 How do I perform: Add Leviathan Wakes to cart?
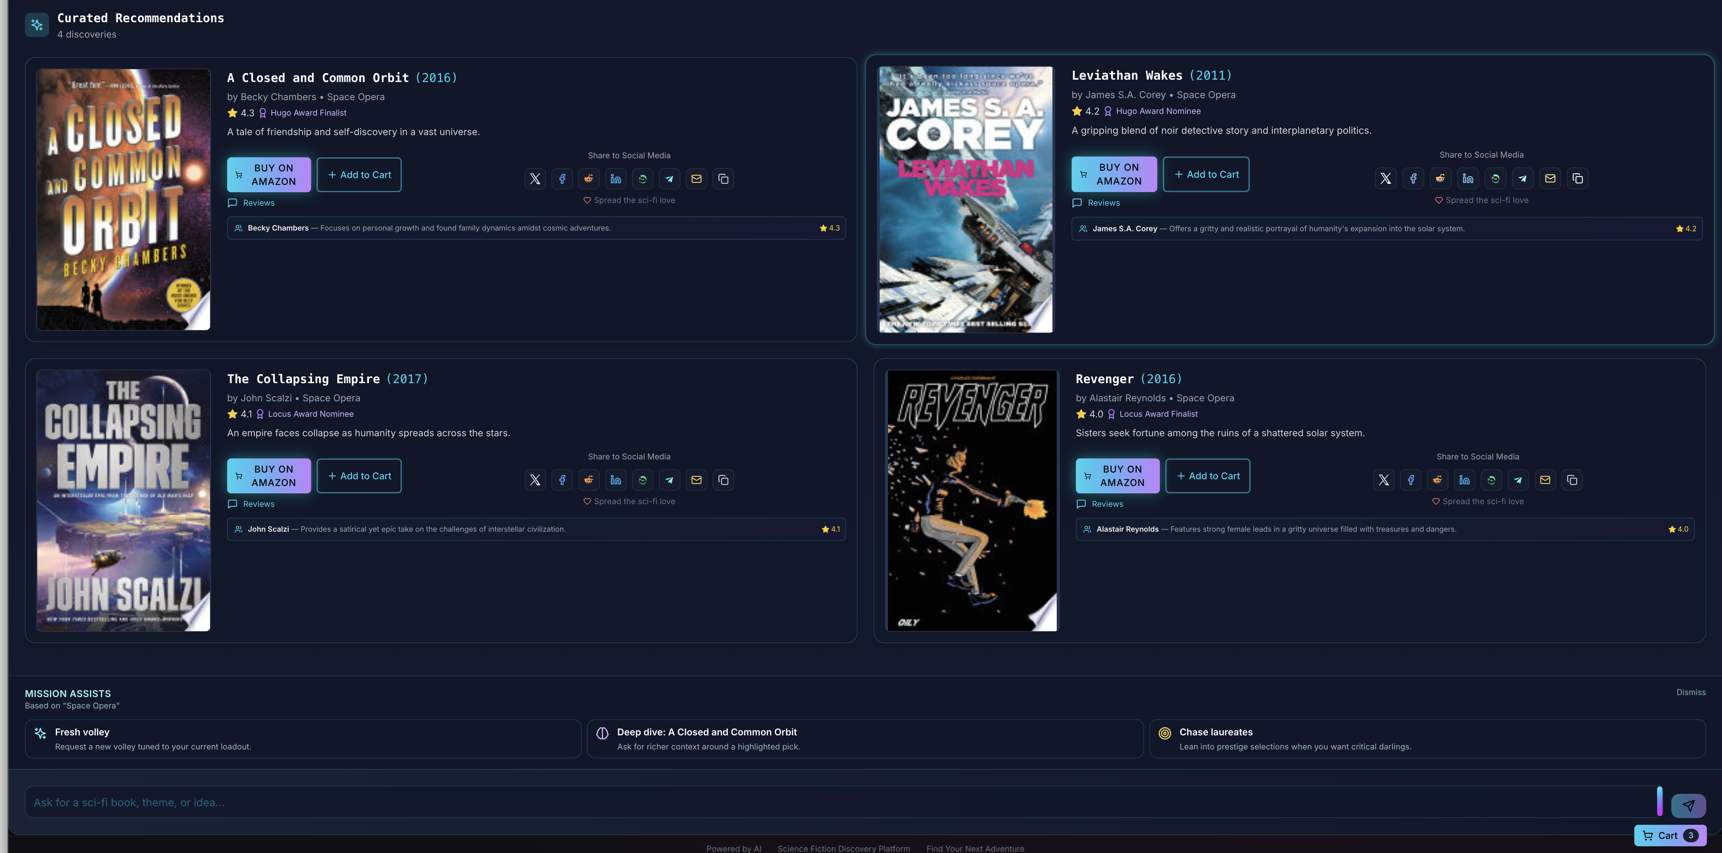pos(1206,174)
